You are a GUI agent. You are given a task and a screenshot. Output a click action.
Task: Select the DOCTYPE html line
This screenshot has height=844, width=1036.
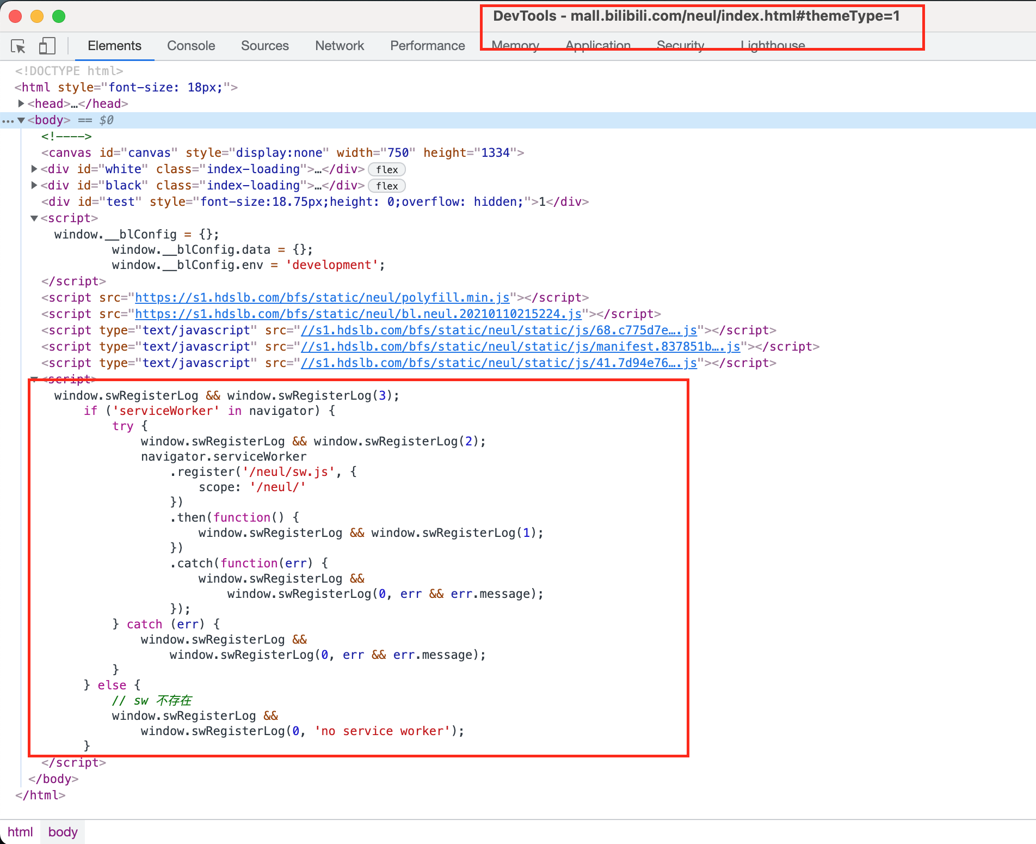tap(69, 71)
